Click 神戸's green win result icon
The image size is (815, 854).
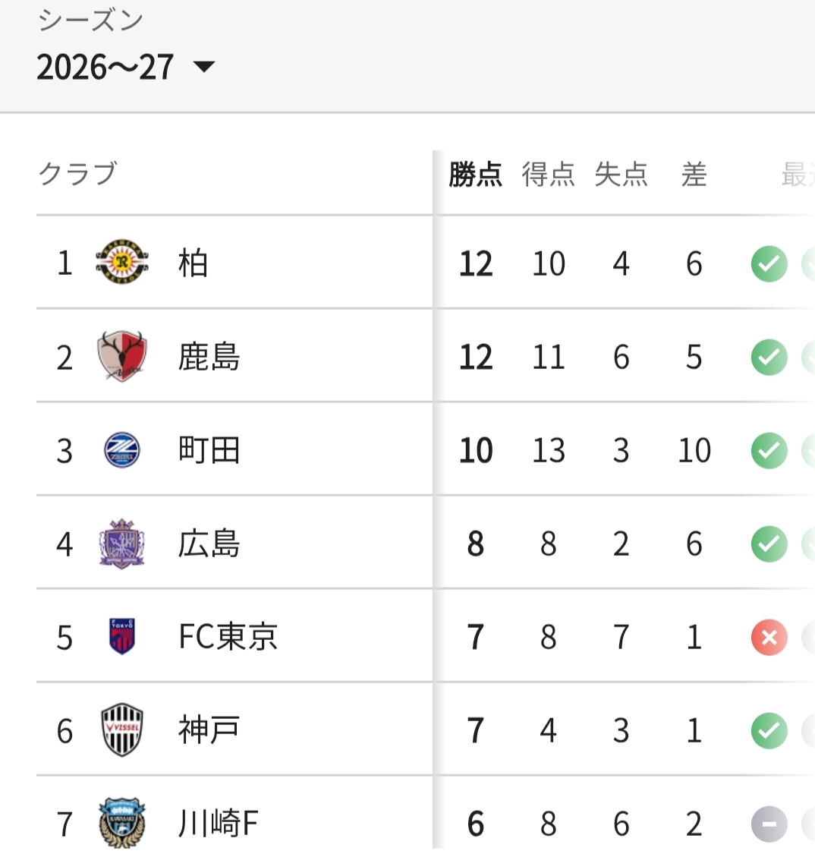[769, 730]
